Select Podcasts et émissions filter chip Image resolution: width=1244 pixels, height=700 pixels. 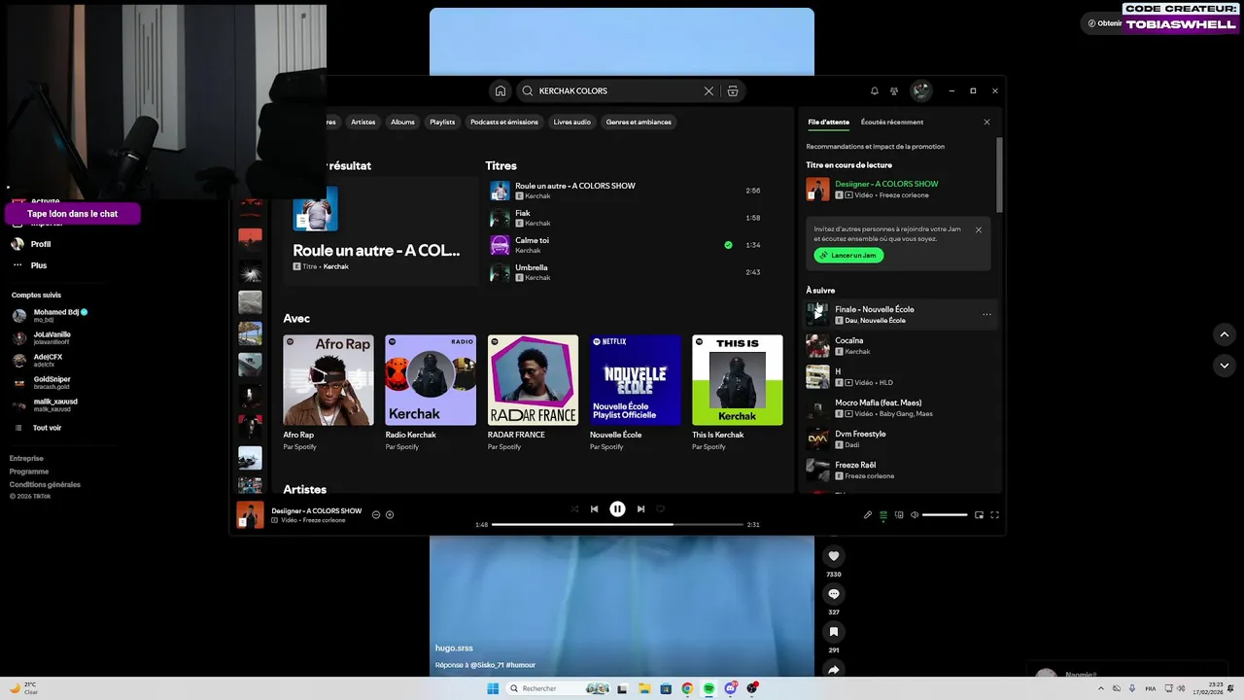point(503,122)
